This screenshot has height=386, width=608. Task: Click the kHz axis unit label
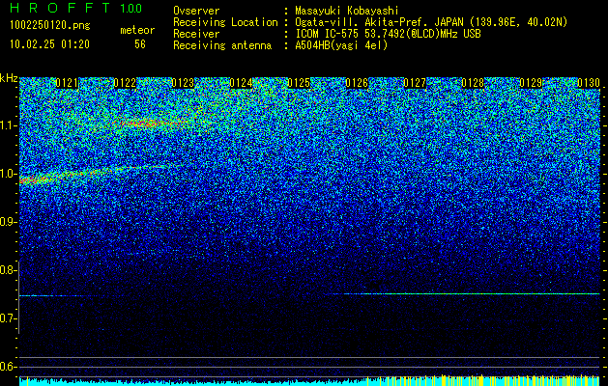point(9,78)
